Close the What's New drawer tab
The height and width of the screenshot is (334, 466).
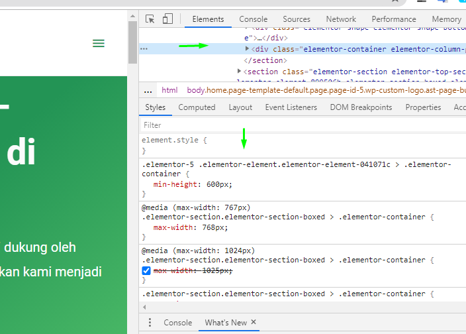click(254, 323)
